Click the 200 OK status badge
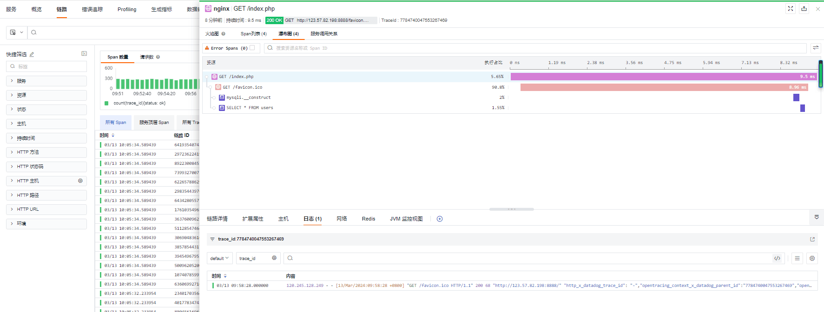The height and width of the screenshot is (312, 824). [x=274, y=20]
